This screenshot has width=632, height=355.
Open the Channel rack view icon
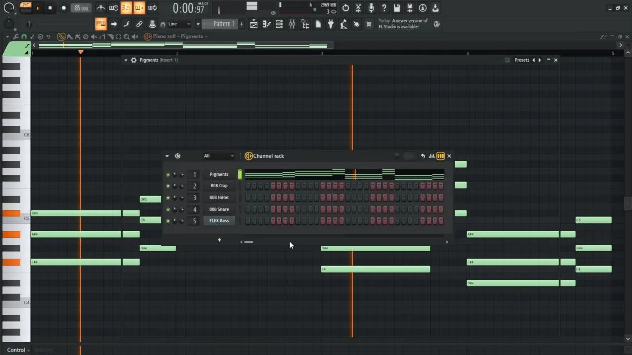point(279,24)
